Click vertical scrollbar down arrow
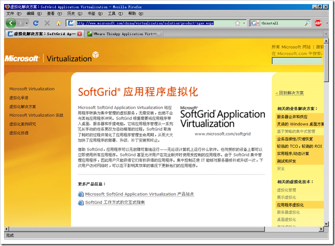 [326, 224]
